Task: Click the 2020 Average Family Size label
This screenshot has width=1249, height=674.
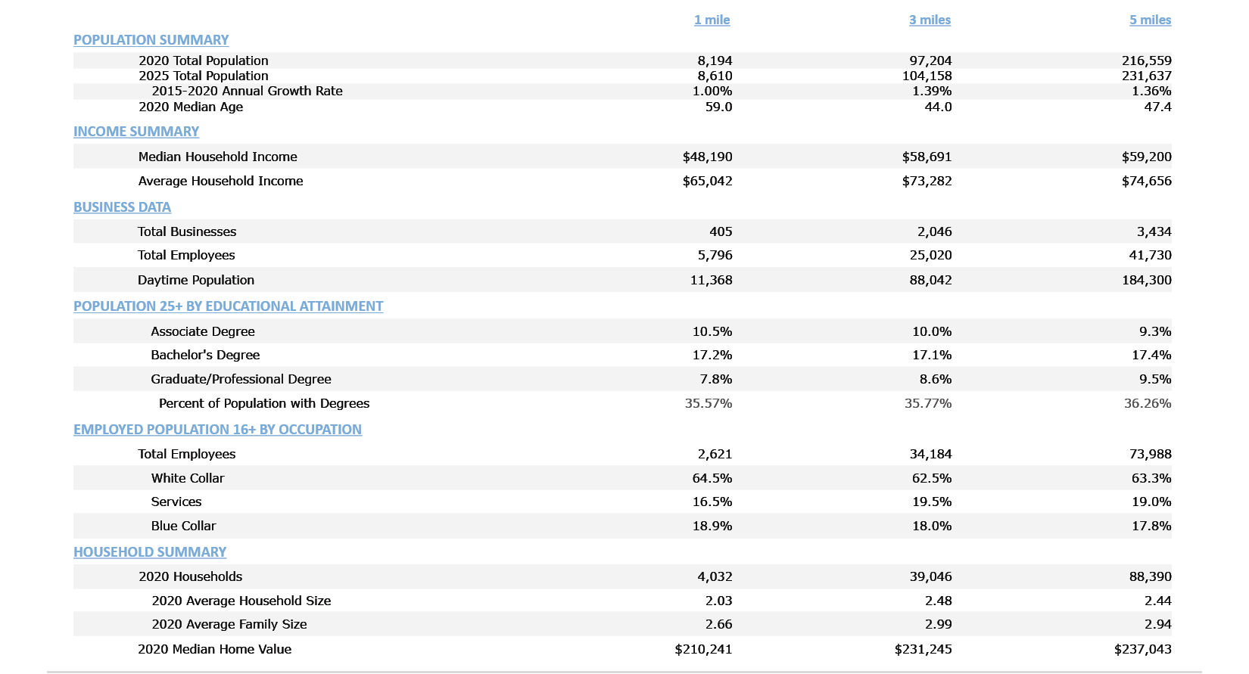Action: point(229,624)
